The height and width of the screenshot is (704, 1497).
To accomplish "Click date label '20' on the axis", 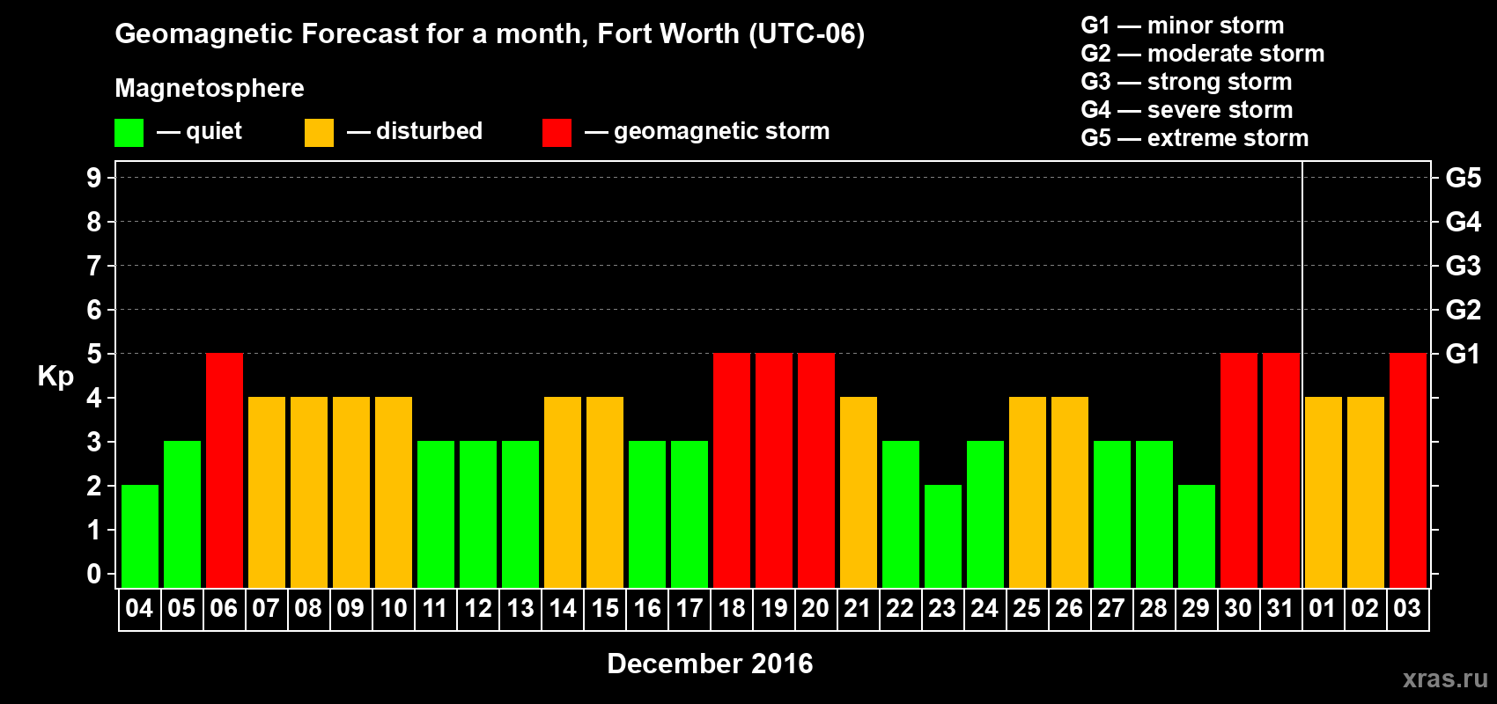I will [x=815, y=608].
